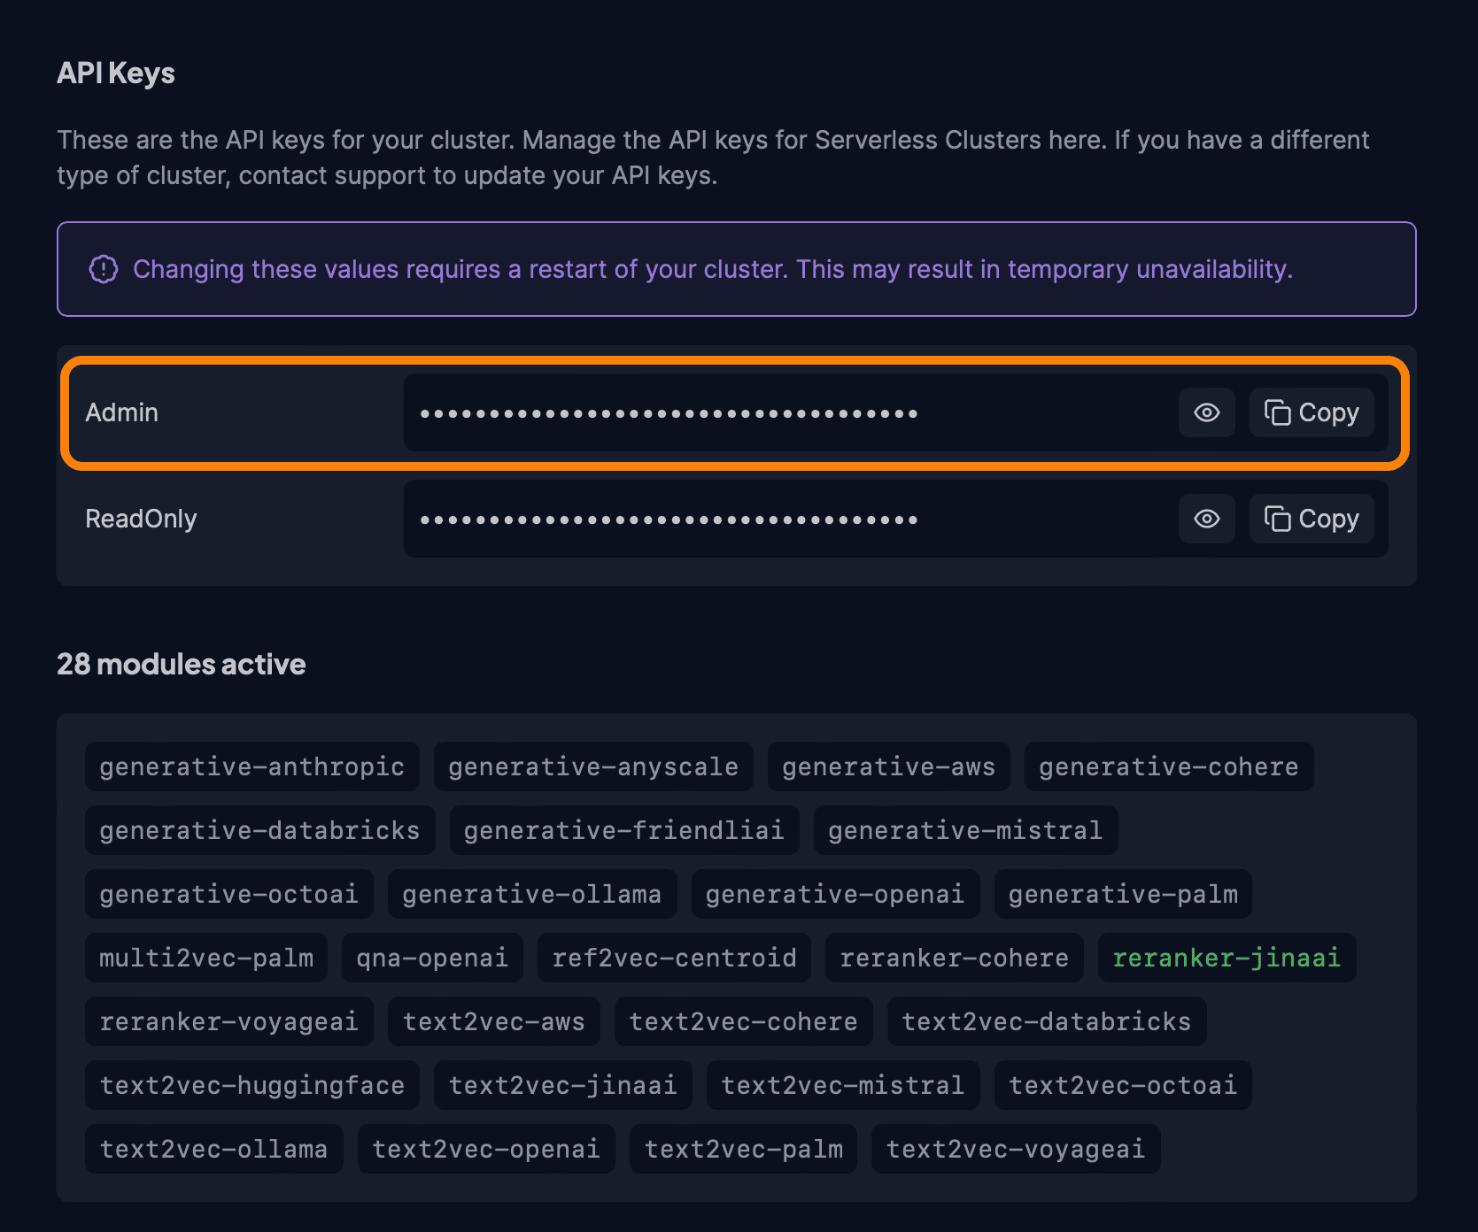Select the generative-databricks module tag
Screen dimensions: 1478x1232
coord(260,830)
